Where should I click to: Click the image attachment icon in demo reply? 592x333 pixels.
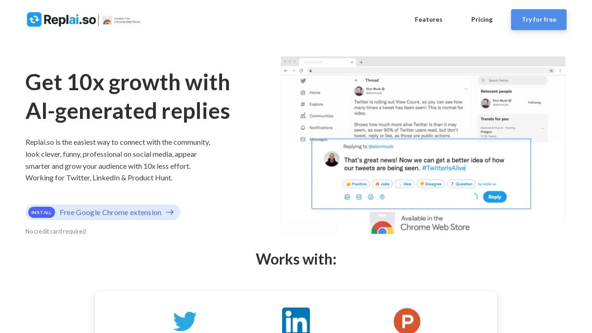(347, 197)
